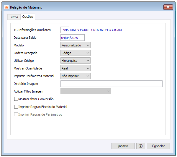This screenshot has width=177, height=157.
Task: Click the Imprimir button
Action: click(x=123, y=146)
